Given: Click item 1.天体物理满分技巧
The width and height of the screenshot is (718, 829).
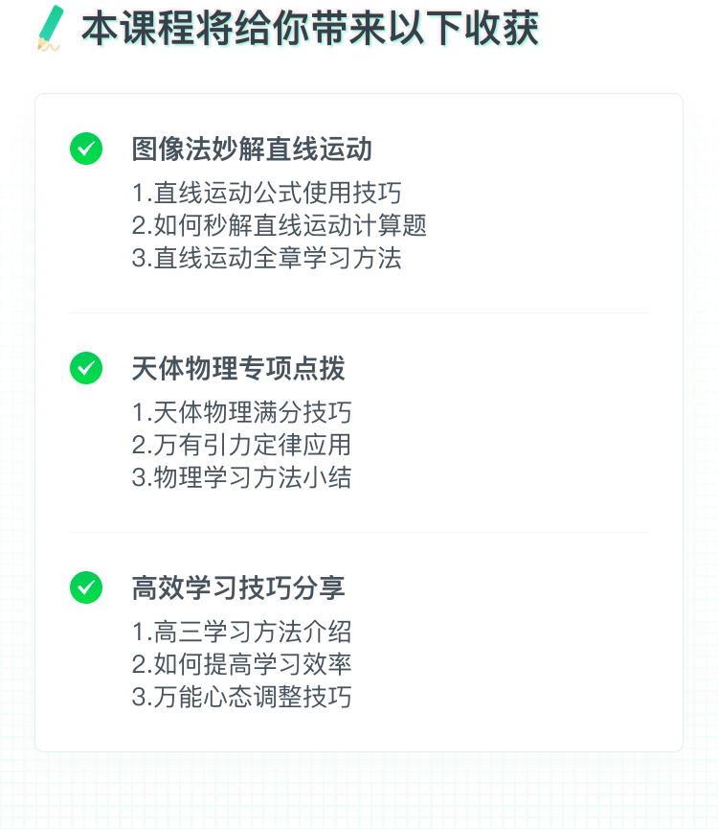Looking at the screenshot, I should click(x=242, y=412).
